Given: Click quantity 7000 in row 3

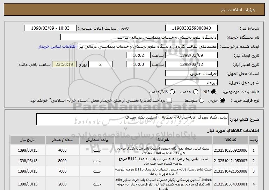Looking at the screenshot, I should pyautogui.click(x=62, y=171).
